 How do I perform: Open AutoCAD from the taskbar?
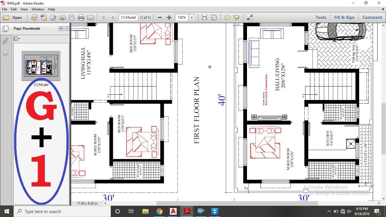173,211
